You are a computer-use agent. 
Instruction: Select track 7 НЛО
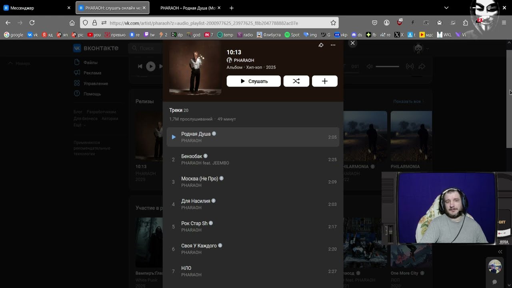(x=253, y=272)
